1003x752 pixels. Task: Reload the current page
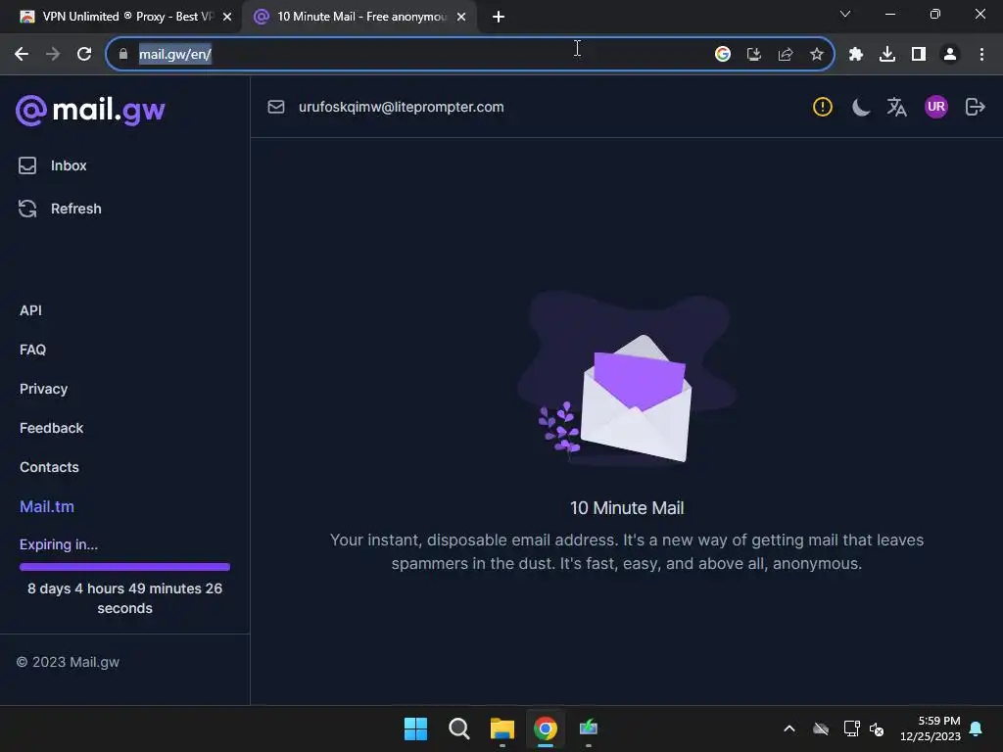coord(84,55)
